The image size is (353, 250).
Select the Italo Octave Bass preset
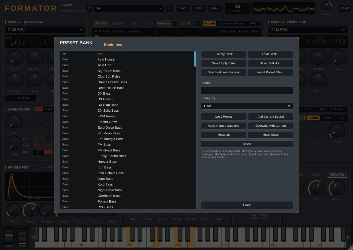click(x=127, y=173)
